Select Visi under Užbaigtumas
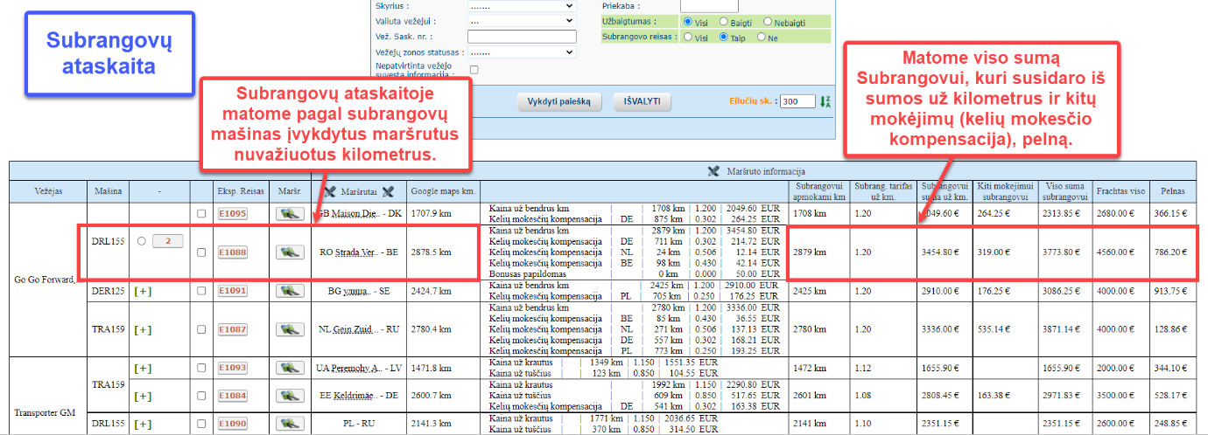 (x=688, y=21)
